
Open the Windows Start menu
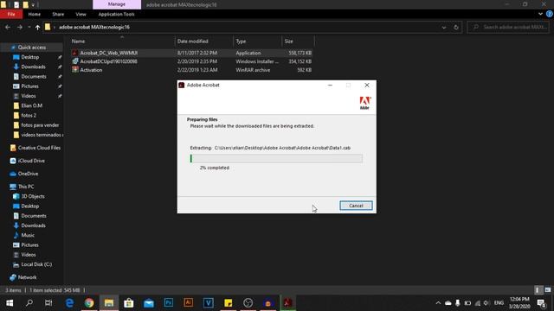10,303
